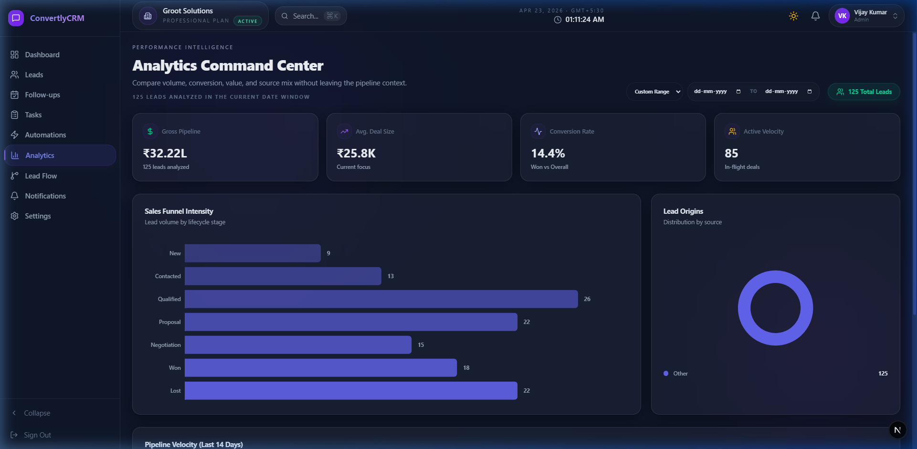Screen dimensions: 917x449
Task: Sign Out via the sidebar link
Action: click(37, 435)
